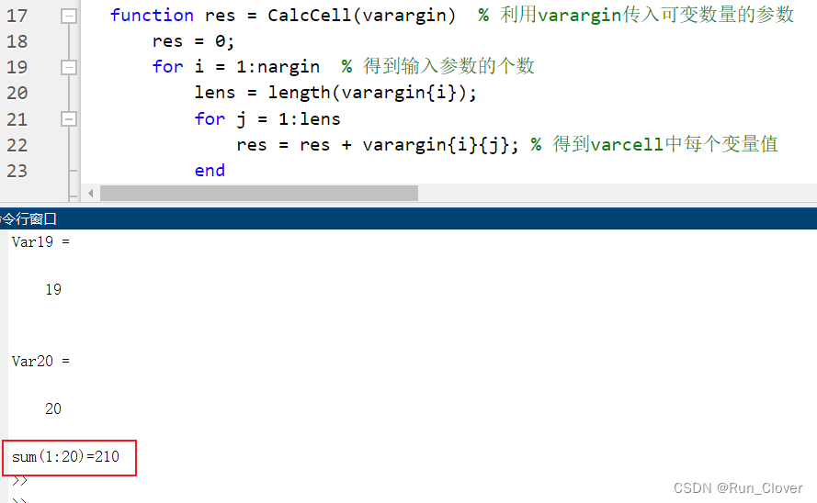Click the first '>>' command prompt
The height and width of the screenshot is (503, 817).
[x=20, y=481]
